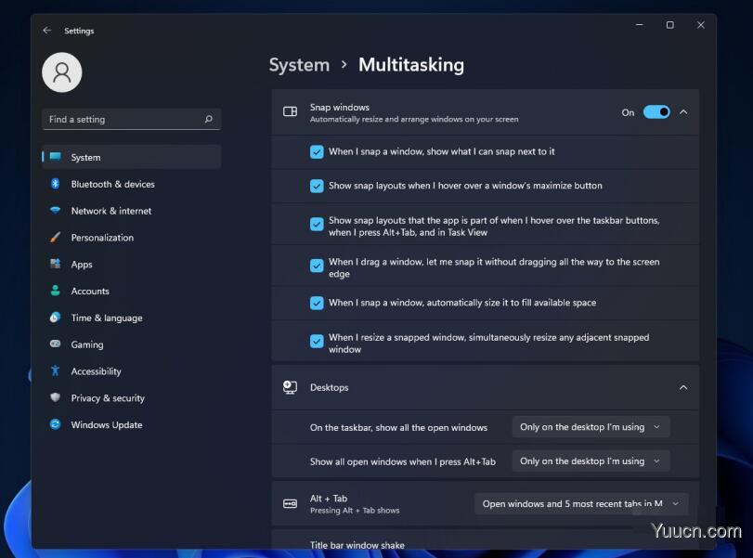Collapse the Desktops section chevron
753x558 pixels.
point(683,387)
